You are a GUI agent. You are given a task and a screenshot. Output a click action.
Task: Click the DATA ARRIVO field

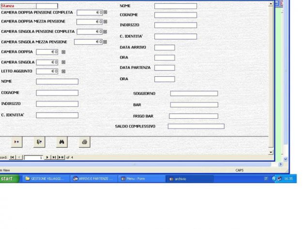pos(165,48)
